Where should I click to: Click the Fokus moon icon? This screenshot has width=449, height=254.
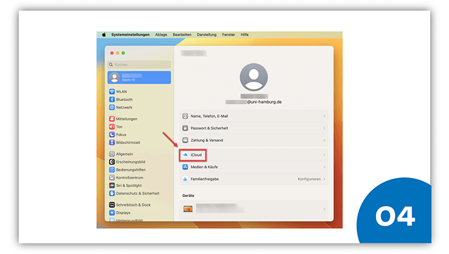point(112,134)
